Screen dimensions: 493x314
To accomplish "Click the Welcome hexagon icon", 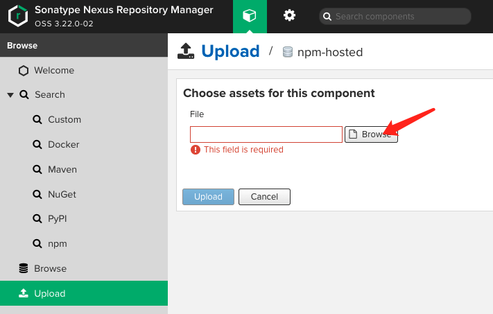I will tap(24, 71).
